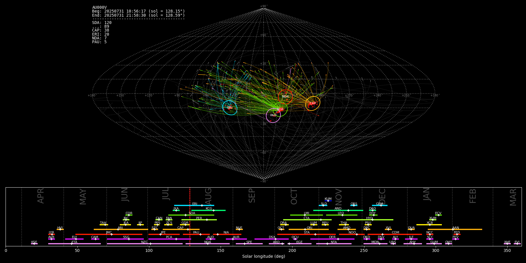Click the red NDA radiant circle on the sky map
The image size is (526, 263).
(286, 97)
